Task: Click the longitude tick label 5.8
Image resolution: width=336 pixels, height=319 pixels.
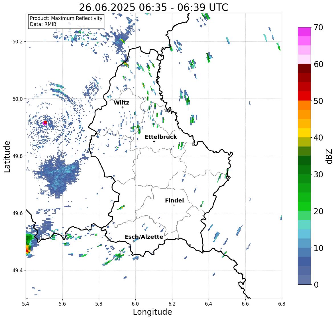Action: [99, 304]
